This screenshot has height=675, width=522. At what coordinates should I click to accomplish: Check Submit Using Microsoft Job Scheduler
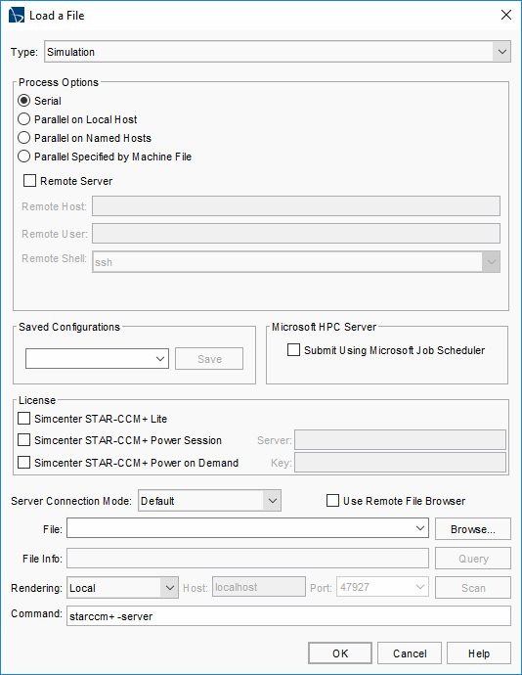pyautogui.click(x=293, y=350)
